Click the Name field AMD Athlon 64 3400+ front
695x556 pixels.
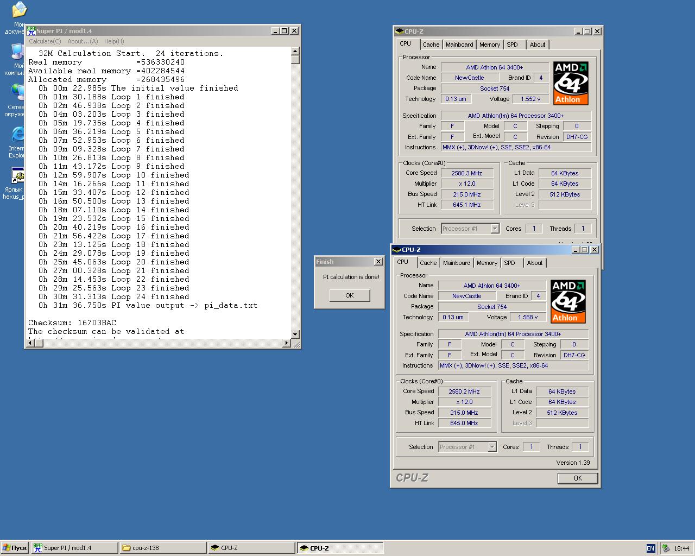click(x=492, y=286)
